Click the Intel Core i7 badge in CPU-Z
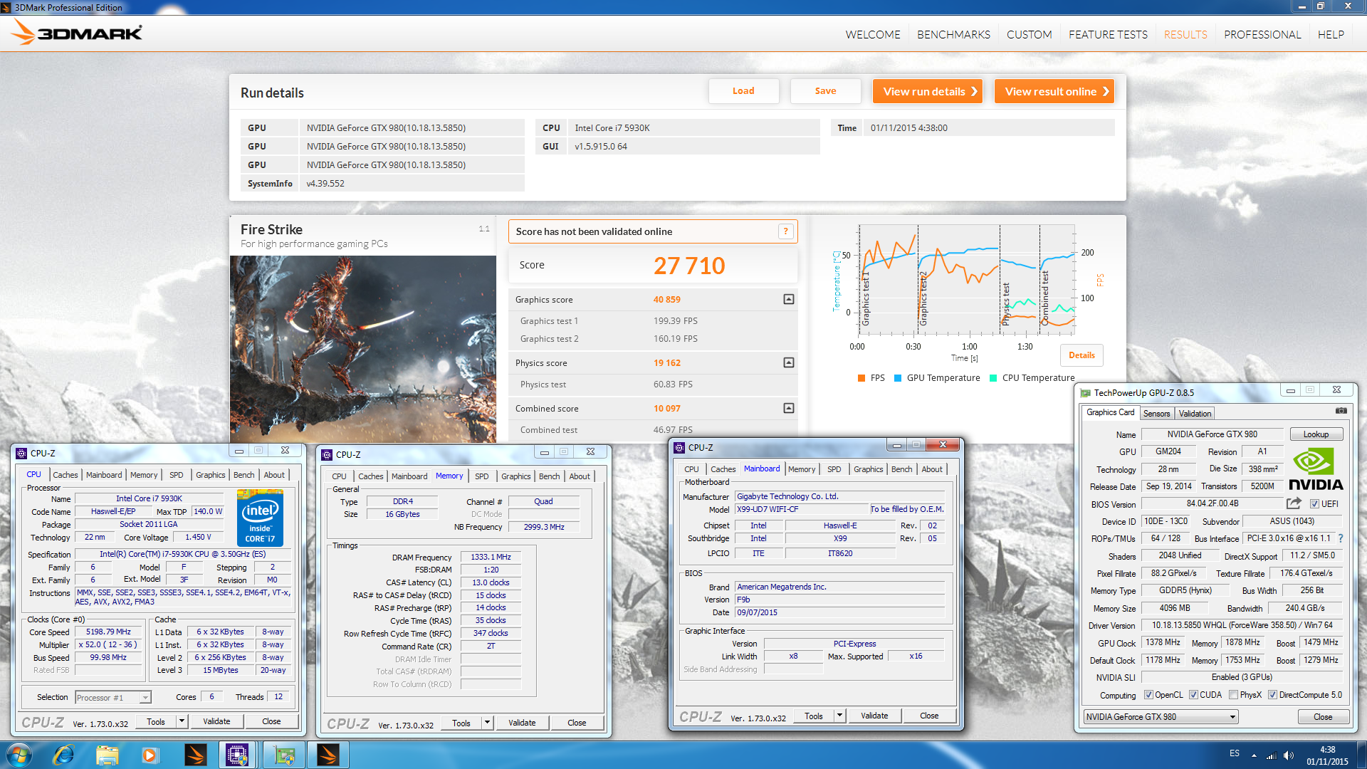Screen dimensions: 1367x769 click(260, 518)
